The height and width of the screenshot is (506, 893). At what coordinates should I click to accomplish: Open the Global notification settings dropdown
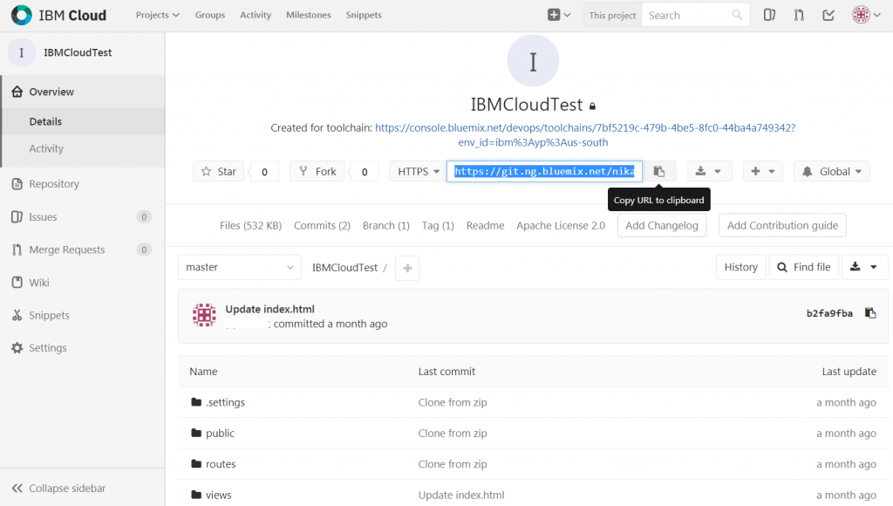tap(831, 171)
